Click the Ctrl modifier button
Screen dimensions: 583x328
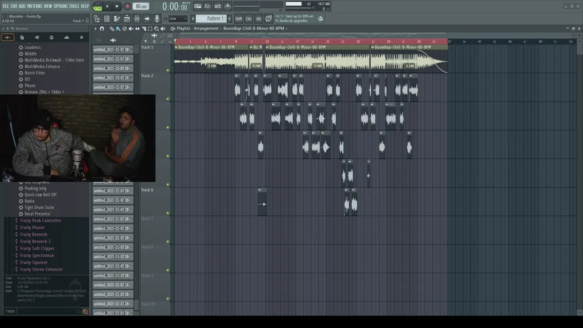[249, 19]
